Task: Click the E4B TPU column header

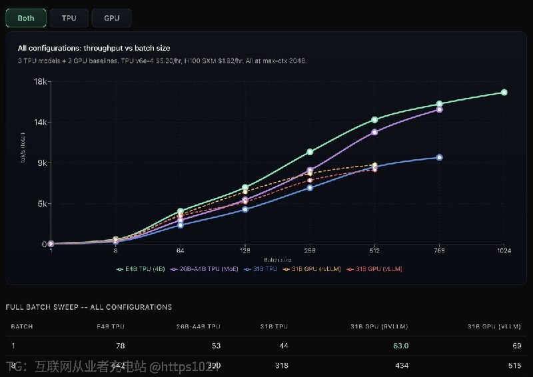Action: coord(111,326)
